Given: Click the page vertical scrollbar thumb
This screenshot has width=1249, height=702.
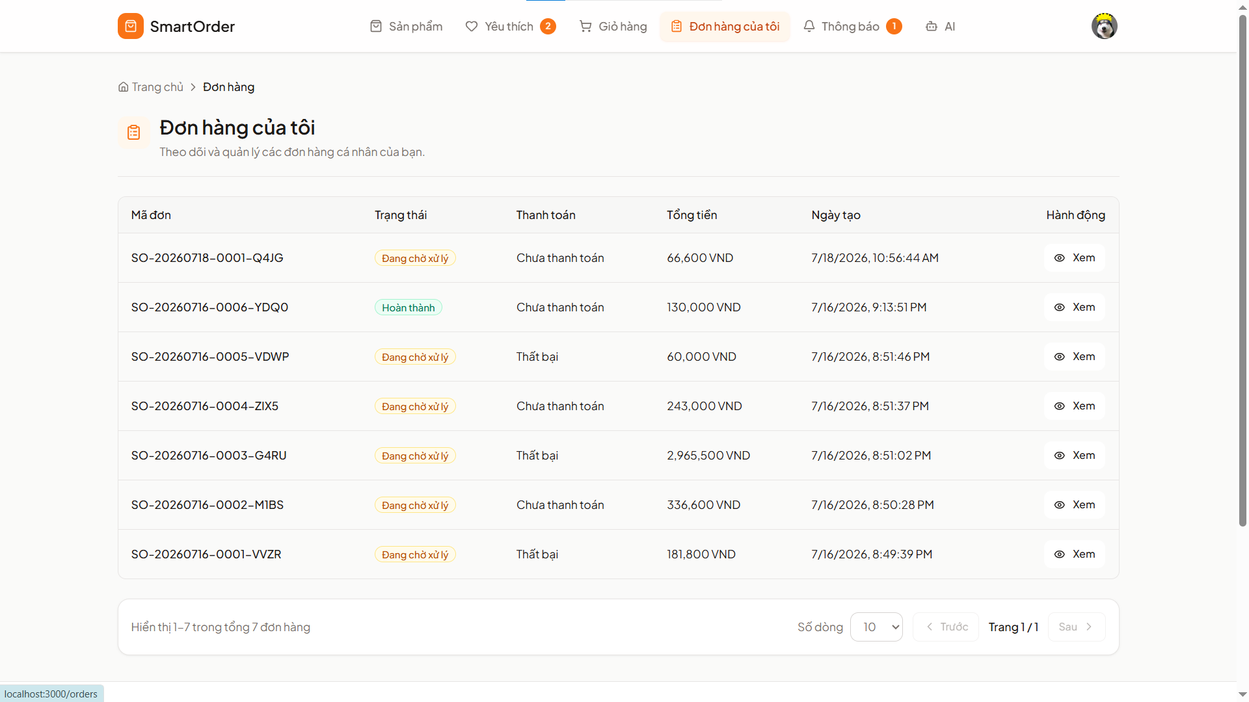Looking at the screenshot, I should [x=1242, y=270].
